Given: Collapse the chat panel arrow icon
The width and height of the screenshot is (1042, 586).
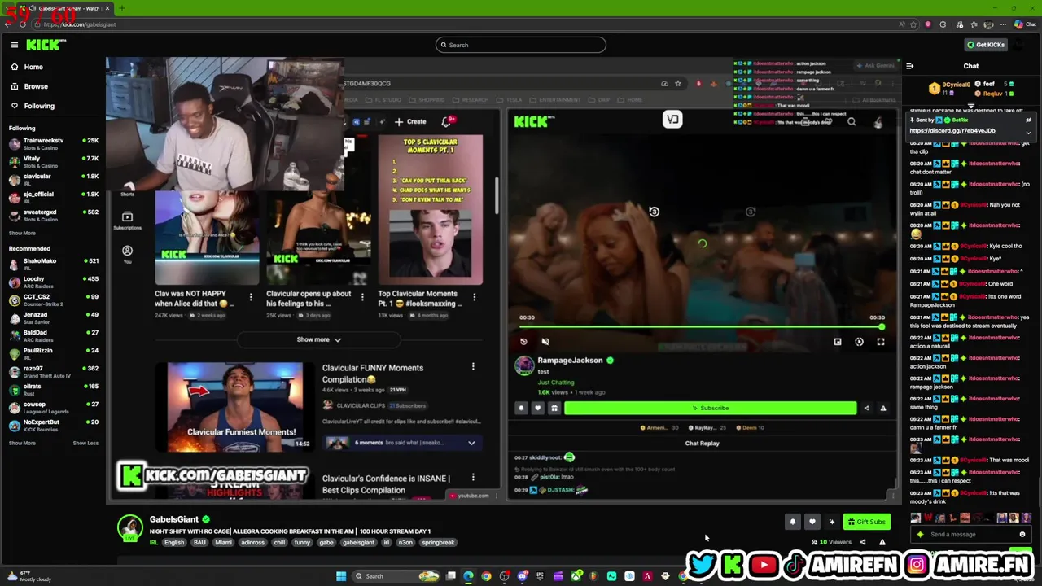Looking at the screenshot, I should [x=909, y=66].
